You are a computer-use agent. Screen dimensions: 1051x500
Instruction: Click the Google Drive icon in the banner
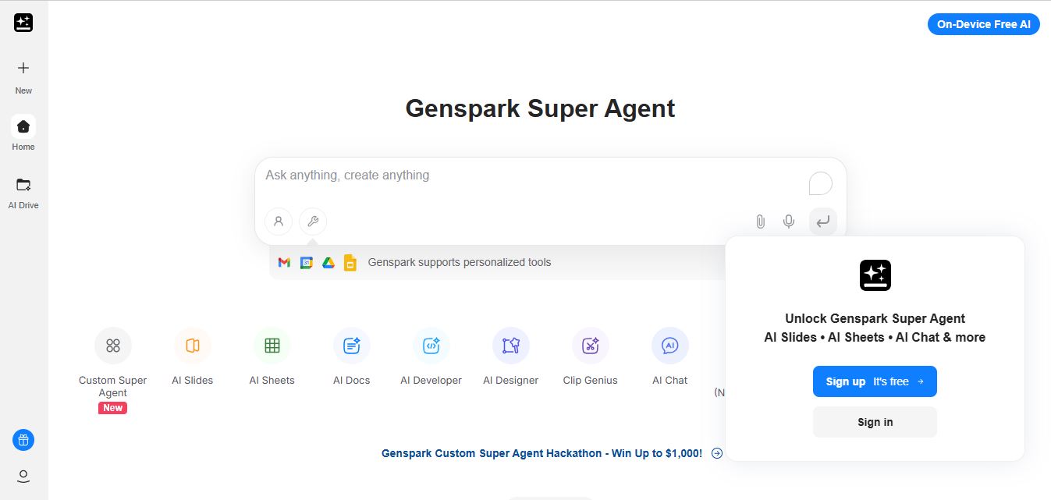click(x=328, y=262)
